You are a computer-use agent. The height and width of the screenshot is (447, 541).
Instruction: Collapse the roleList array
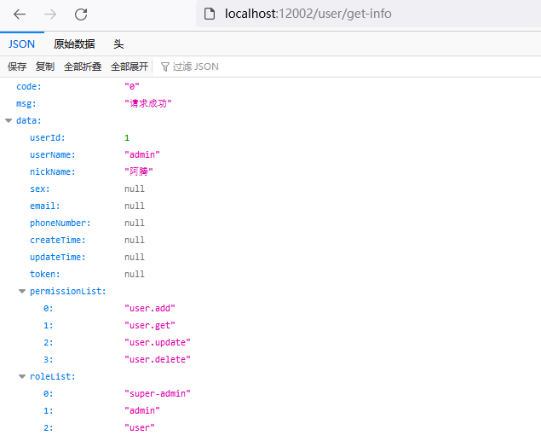click(x=22, y=377)
